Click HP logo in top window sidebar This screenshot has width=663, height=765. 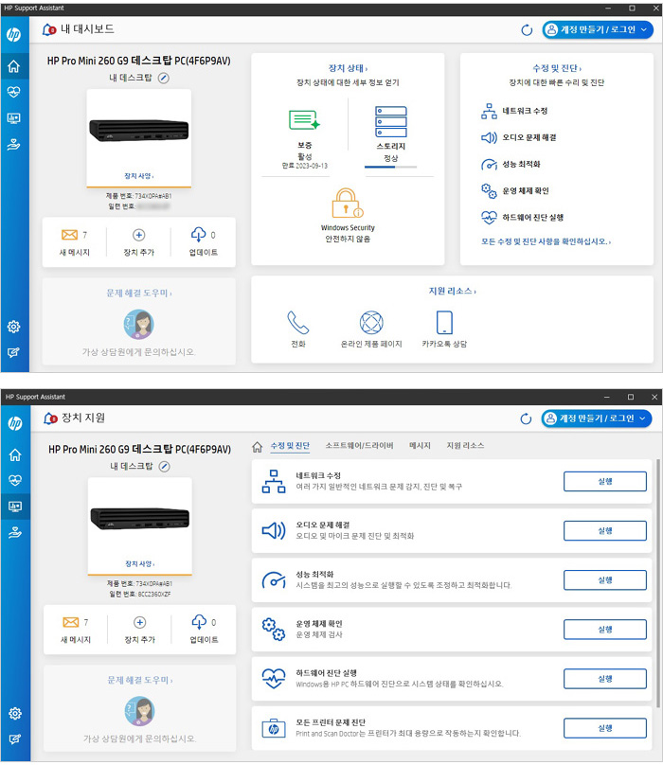coord(13,35)
